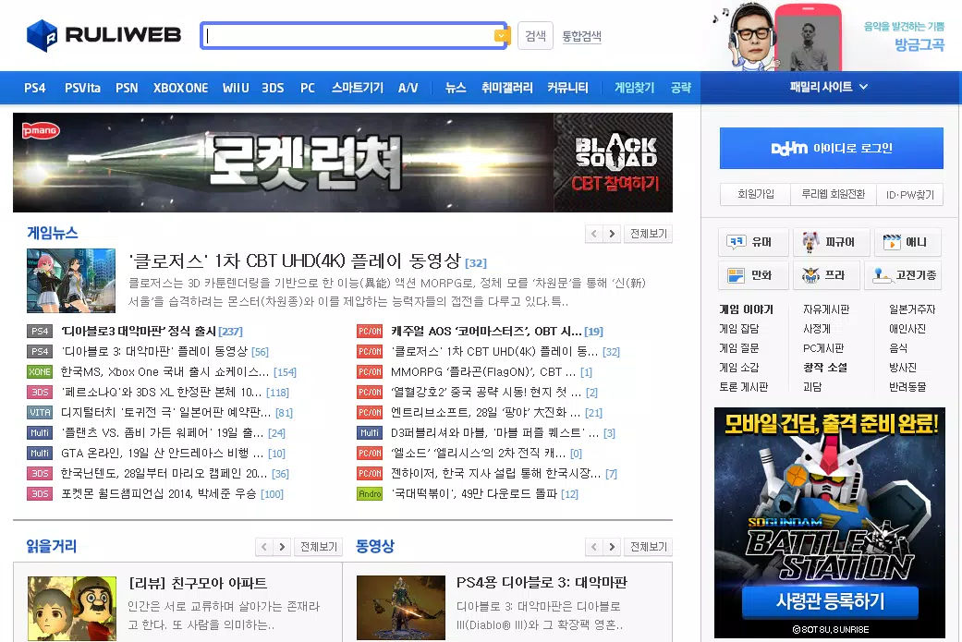Open the PS4 menu item
Viewport: 962px width, 642px height.
[35, 88]
